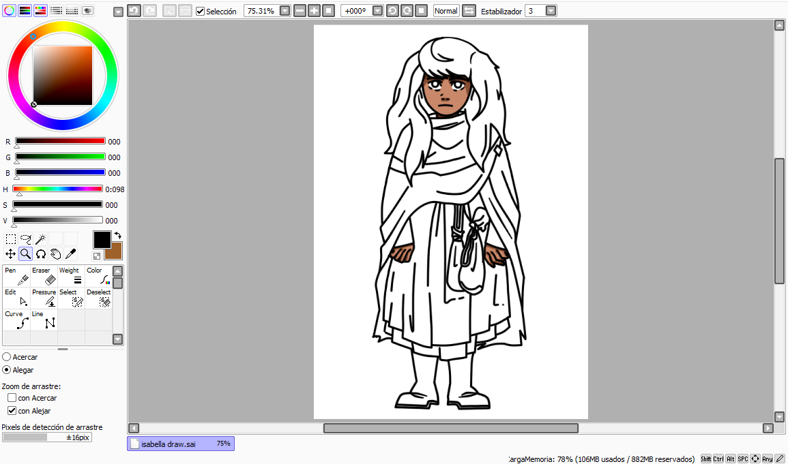Enable the 'con Acercar' checkbox
This screenshot has width=788, height=464.
[12, 398]
